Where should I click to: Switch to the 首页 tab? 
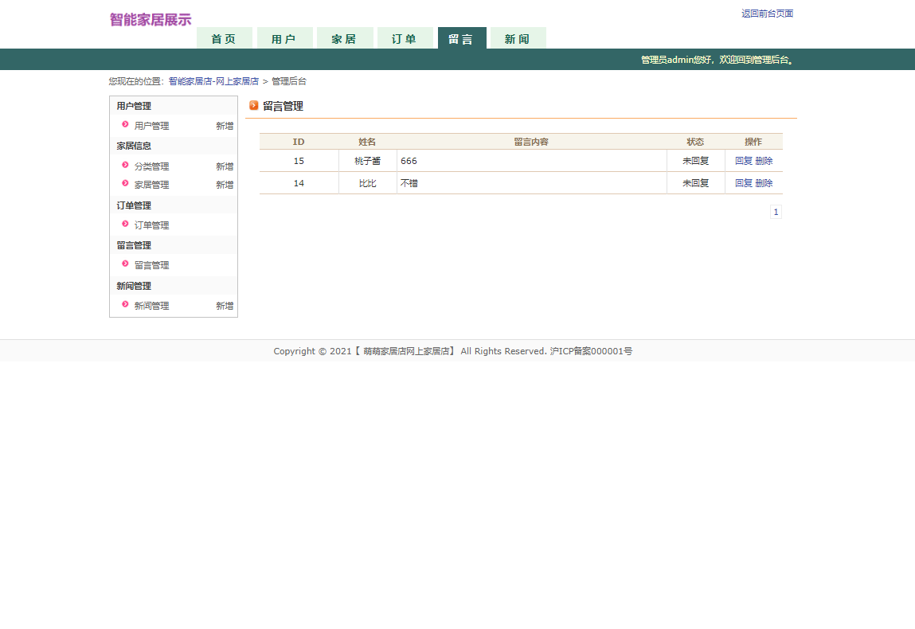[224, 37]
